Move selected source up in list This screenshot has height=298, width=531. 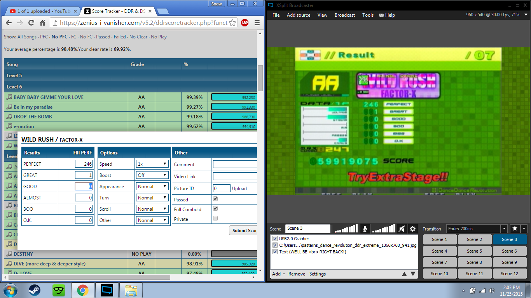(404, 274)
